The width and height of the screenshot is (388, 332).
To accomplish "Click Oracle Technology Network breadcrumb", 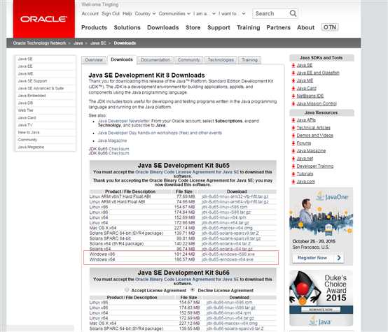I will point(40,43).
